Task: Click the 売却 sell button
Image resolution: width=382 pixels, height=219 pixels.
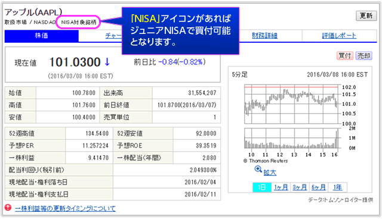Action: [363, 56]
